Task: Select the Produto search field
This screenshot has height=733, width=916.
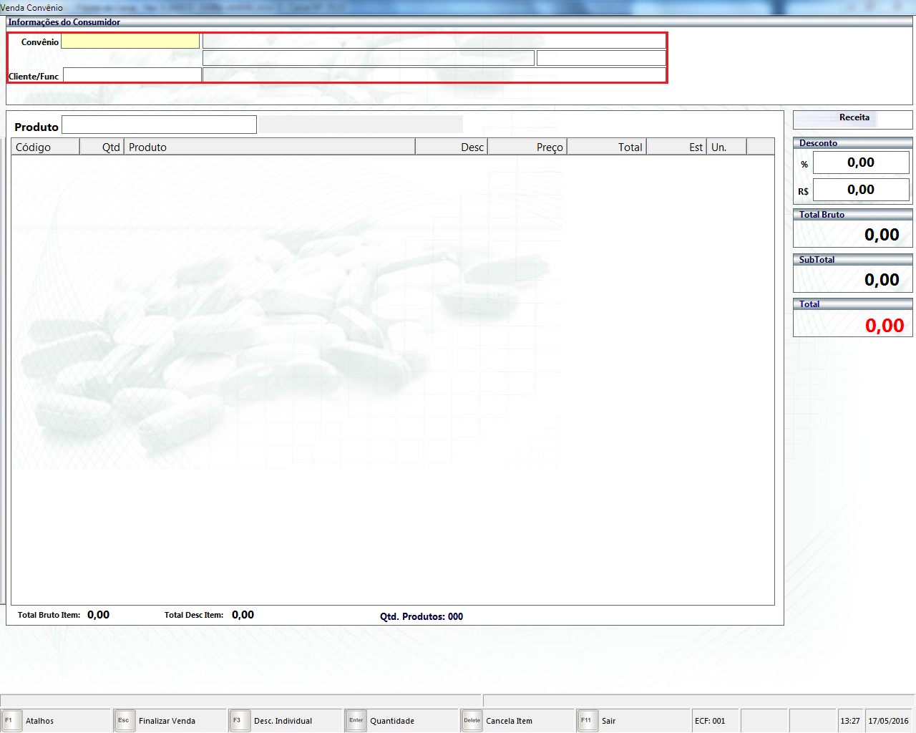Action: [159, 125]
